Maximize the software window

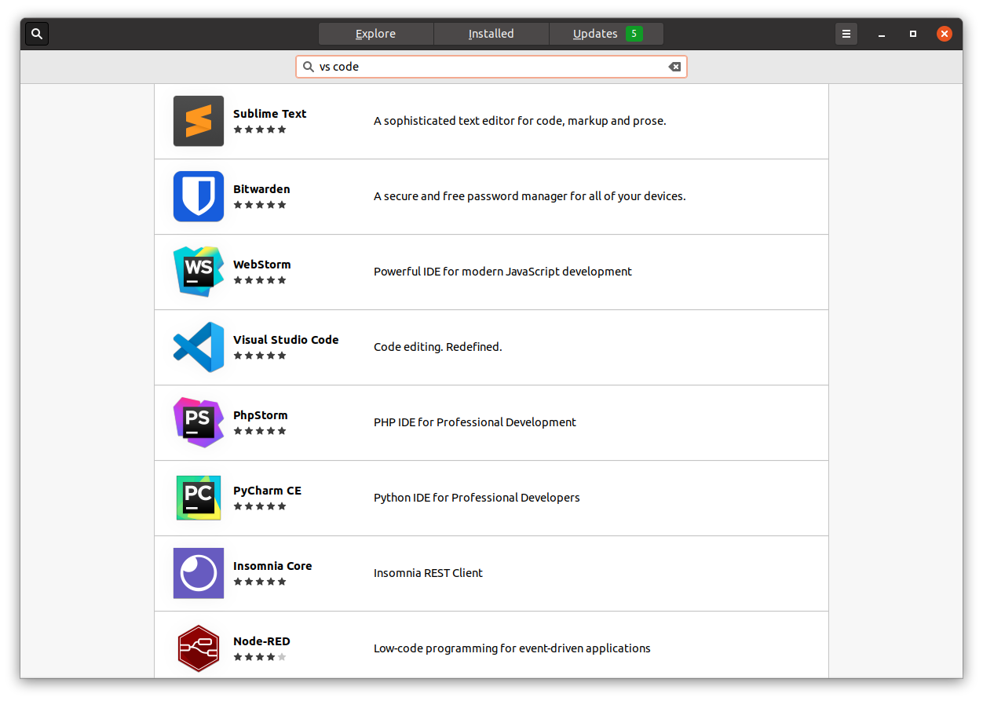[913, 34]
